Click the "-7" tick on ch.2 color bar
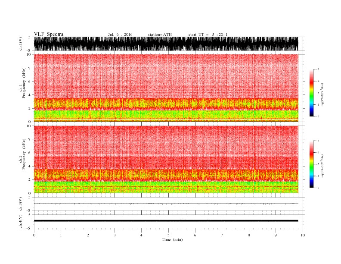The image size is (341, 264). coord(317,188)
